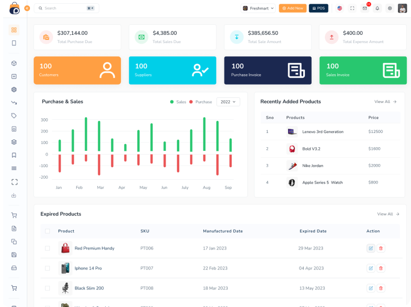Click the Total Sales Due card

(x=172, y=37)
